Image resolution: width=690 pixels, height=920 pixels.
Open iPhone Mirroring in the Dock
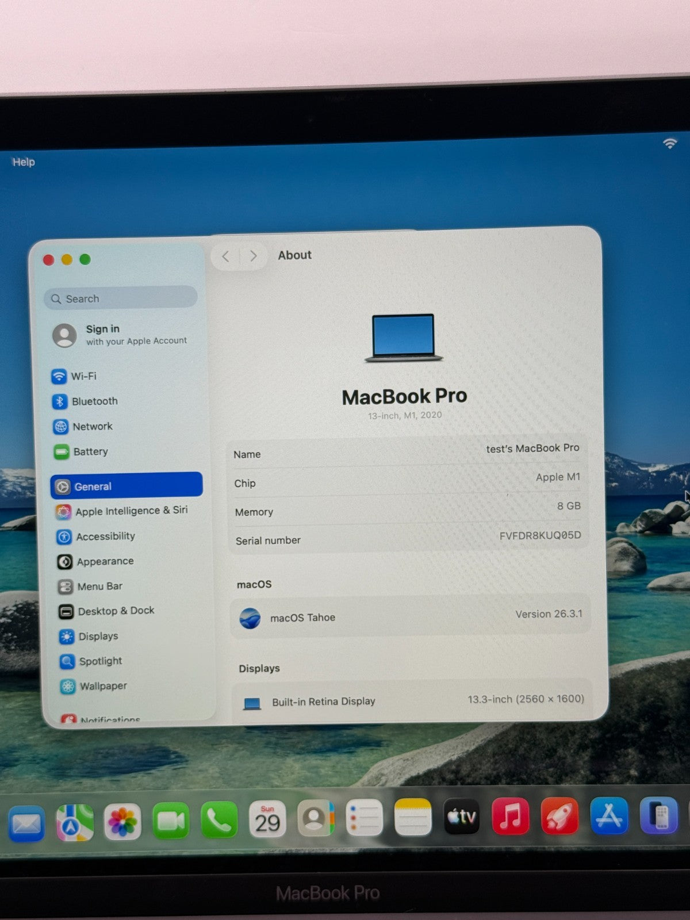coord(660,815)
